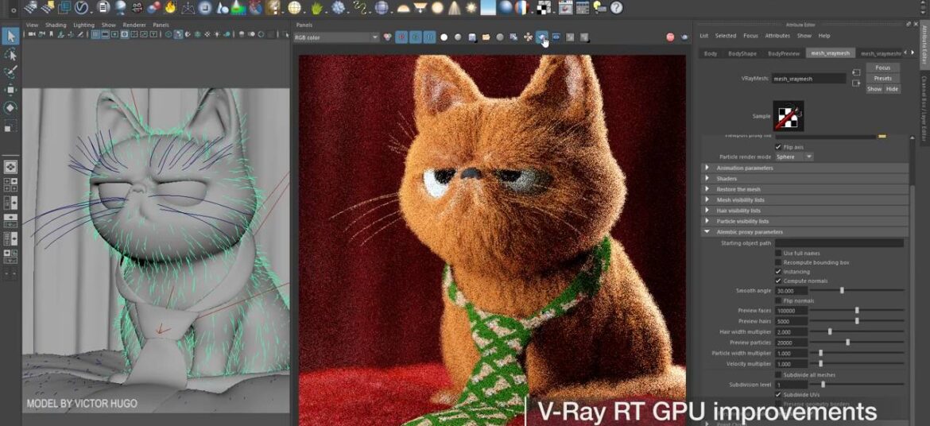Toggle the Compute normals checkbox

778,281
